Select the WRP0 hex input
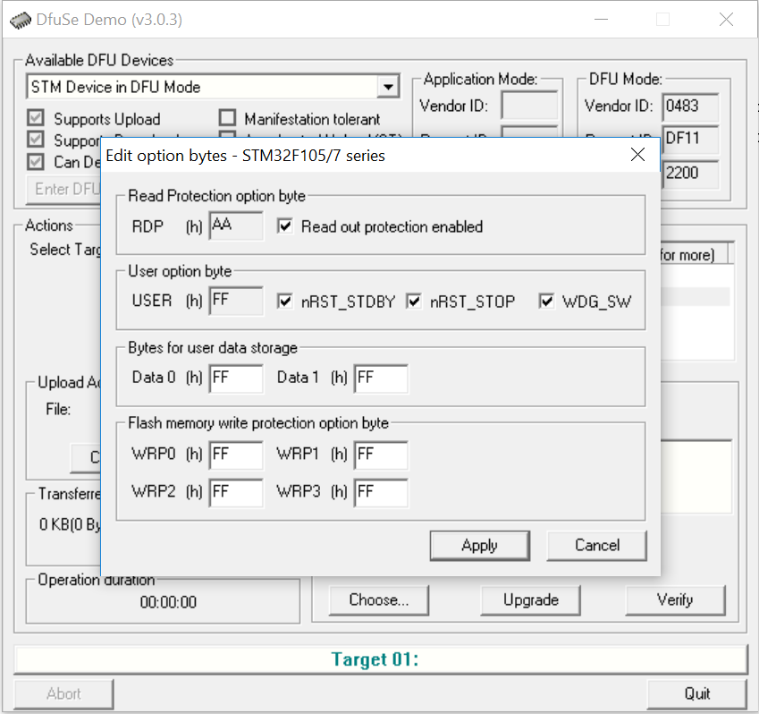This screenshot has height=714, width=759. (x=236, y=455)
